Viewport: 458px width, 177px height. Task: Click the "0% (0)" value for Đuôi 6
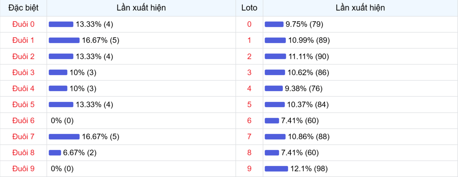point(62,121)
